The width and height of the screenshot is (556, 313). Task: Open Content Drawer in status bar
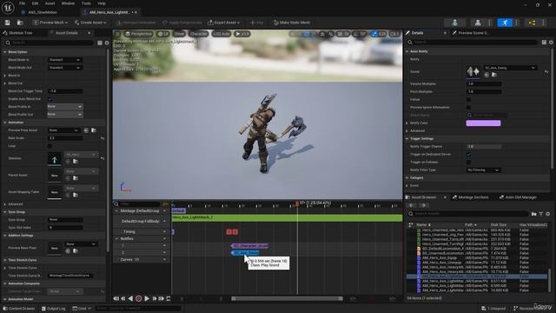pos(18,309)
